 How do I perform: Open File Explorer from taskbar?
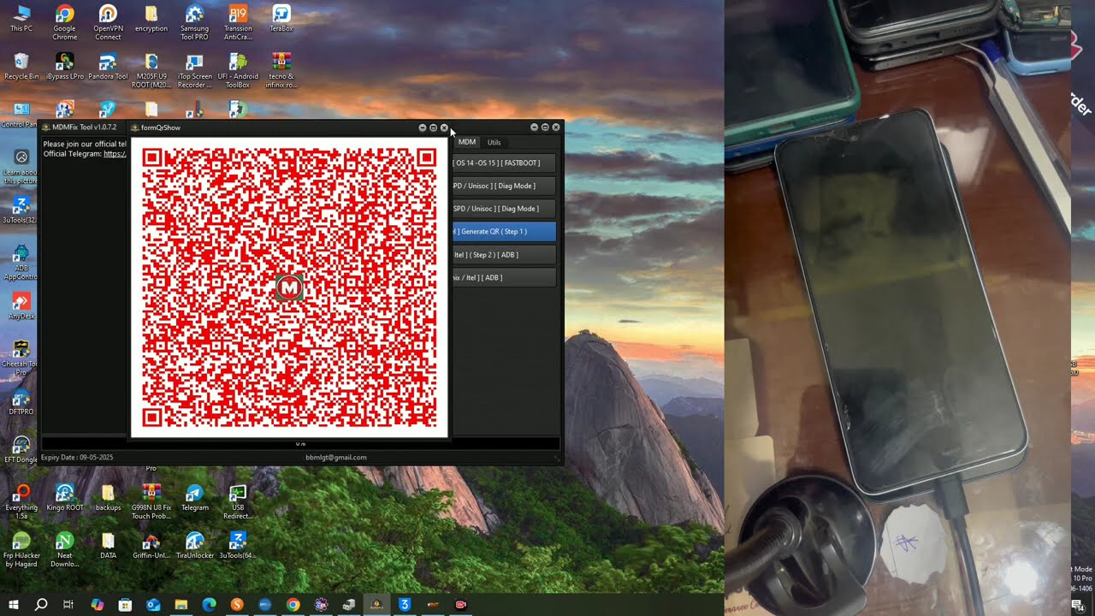[x=181, y=605]
